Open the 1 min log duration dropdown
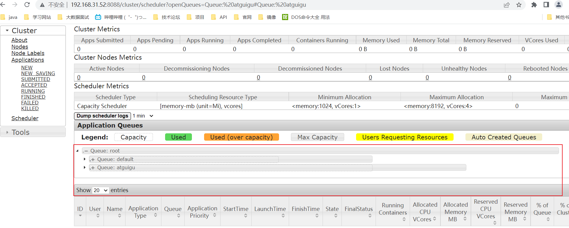 [x=143, y=116]
